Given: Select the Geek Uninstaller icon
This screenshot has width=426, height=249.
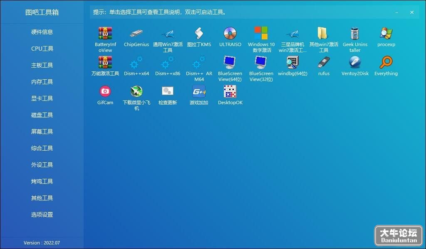Looking at the screenshot, I should click(355, 33).
